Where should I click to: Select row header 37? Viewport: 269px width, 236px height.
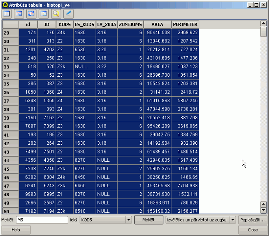[x=11, y=101]
